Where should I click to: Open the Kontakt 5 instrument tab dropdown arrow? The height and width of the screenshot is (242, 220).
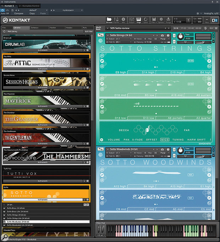click(16, 6)
